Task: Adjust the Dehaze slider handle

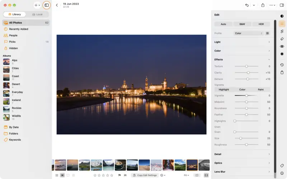Action: tap(248, 79)
